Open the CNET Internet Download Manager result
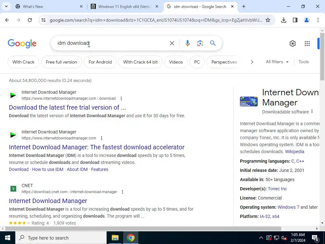This screenshot has width=325, height=244. pos(48,201)
